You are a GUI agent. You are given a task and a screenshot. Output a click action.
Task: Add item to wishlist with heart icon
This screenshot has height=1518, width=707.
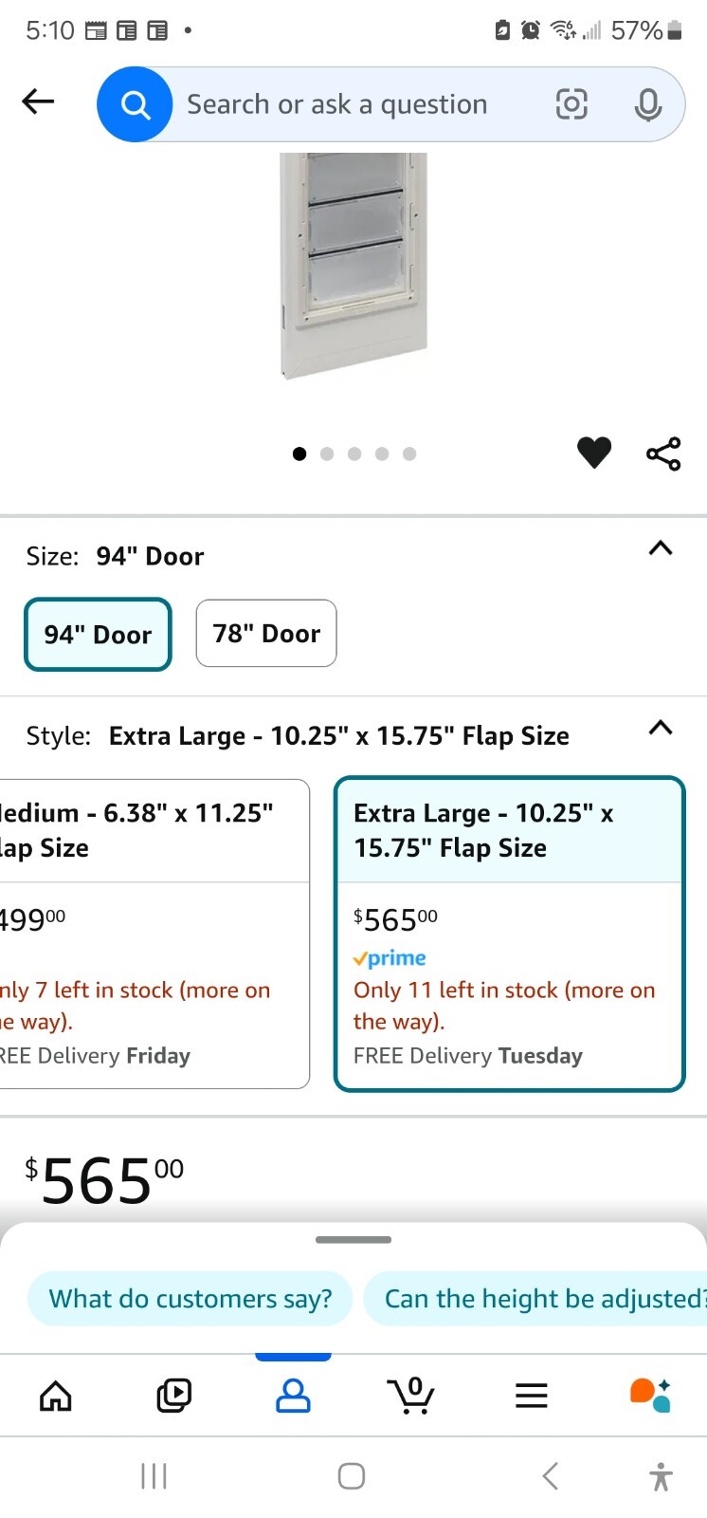pyautogui.click(x=594, y=453)
